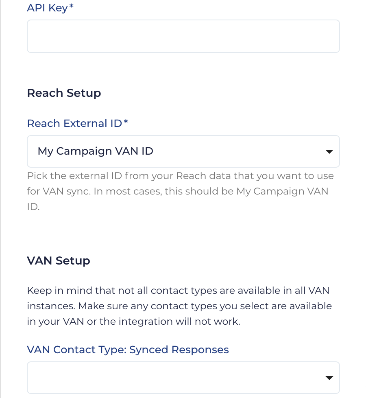
Task: Click the 'Keep in mind' contact types notice
Action: tap(178, 291)
